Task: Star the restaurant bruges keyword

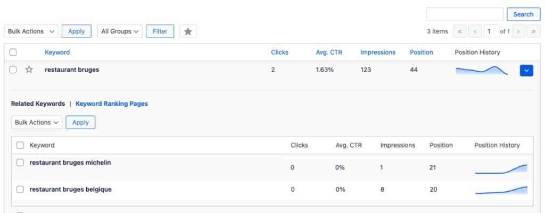Action: coord(29,70)
